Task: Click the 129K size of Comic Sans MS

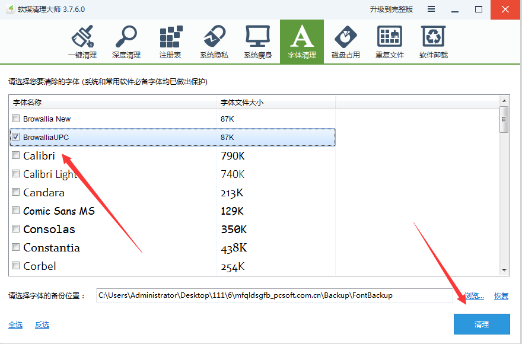Action: point(233,211)
